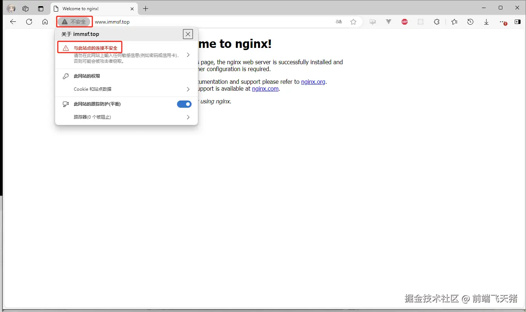
Task: Go to the home page icon
Action: pos(45,22)
